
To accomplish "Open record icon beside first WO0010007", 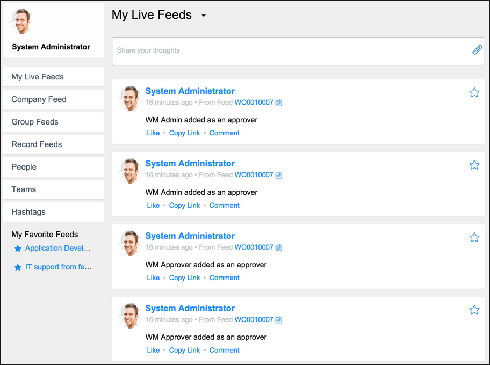I will point(278,103).
